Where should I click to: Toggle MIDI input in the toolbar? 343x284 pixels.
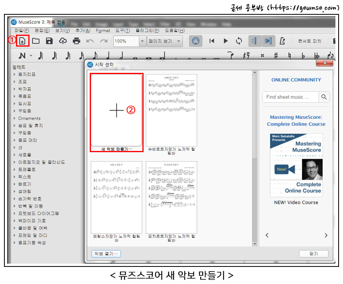195,41
